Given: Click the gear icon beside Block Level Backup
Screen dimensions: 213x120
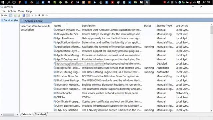Looking at the screenshot, I should (55, 80).
